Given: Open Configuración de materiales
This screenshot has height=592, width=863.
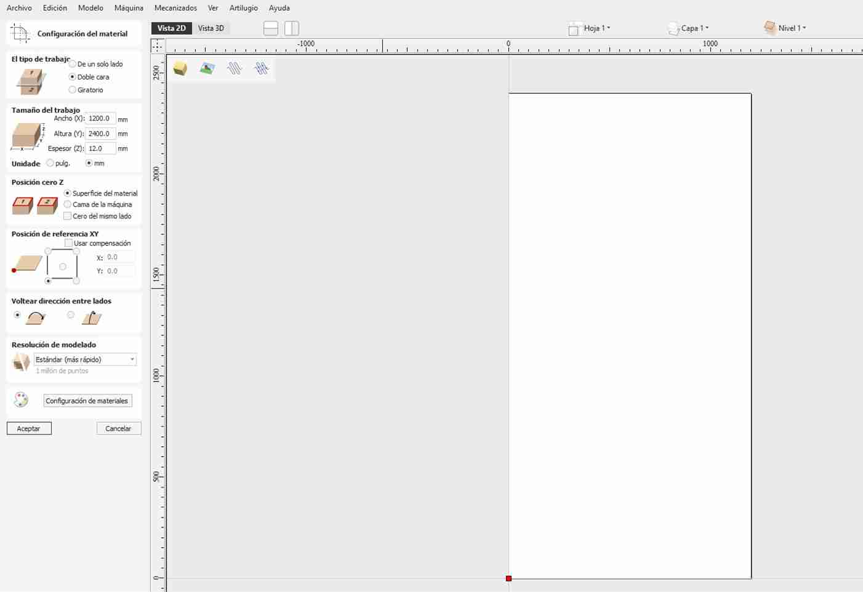Looking at the screenshot, I should click(x=87, y=401).
